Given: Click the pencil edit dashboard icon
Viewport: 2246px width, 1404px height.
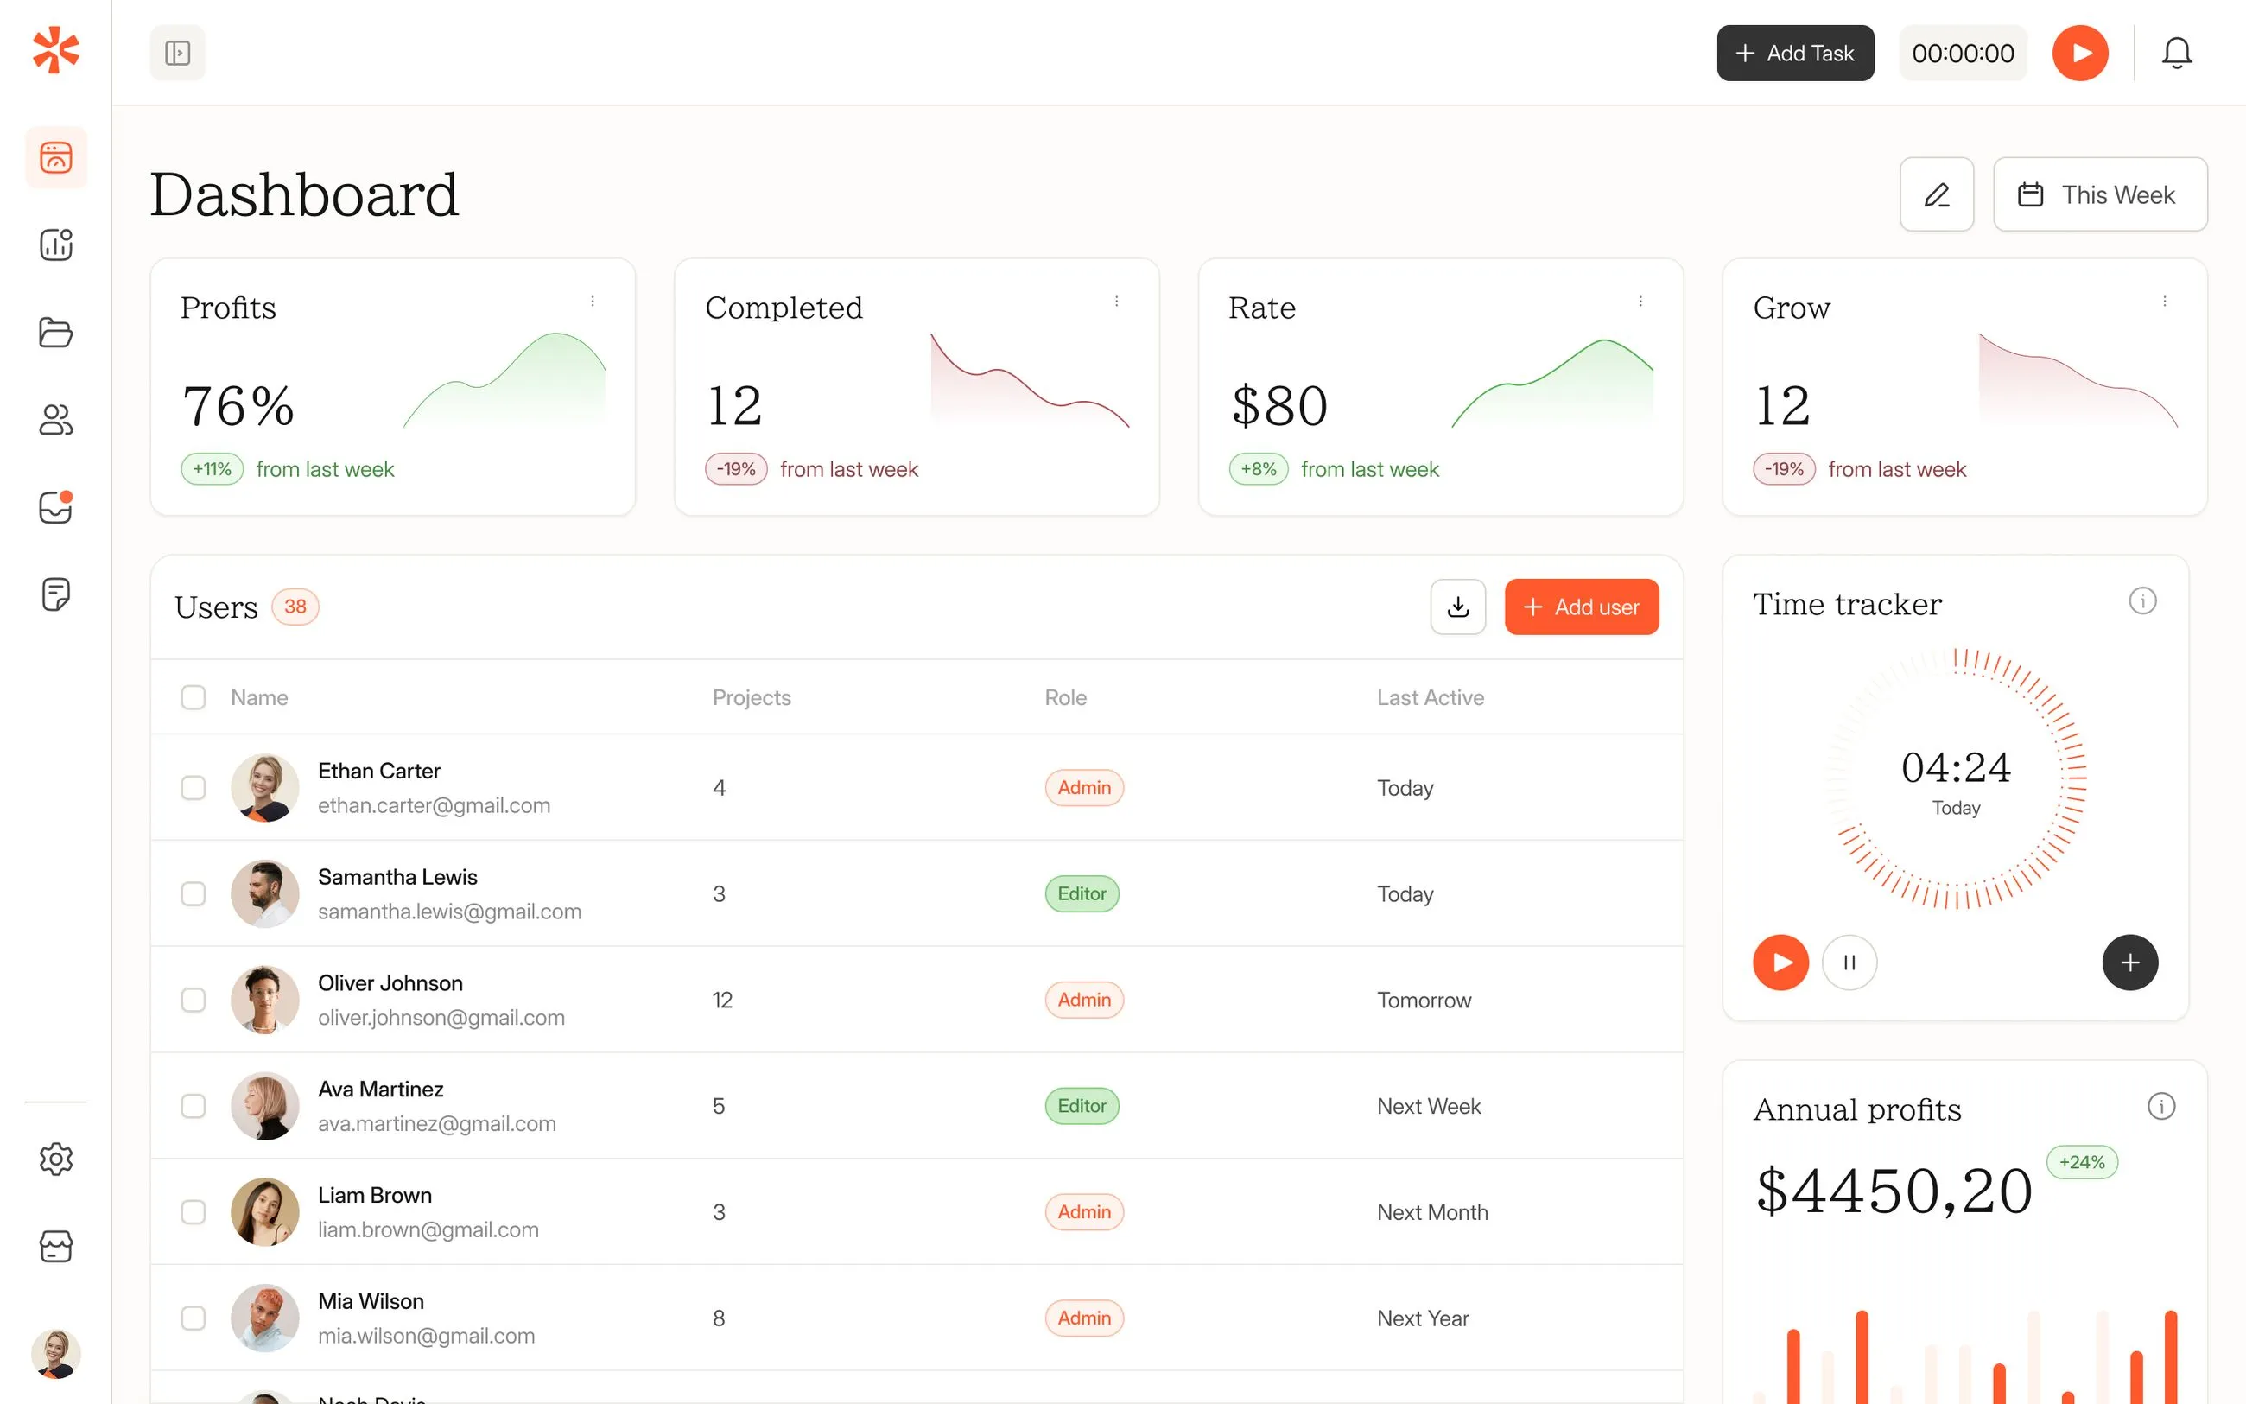Looking at the screenshot, I should click(1936, 195).
